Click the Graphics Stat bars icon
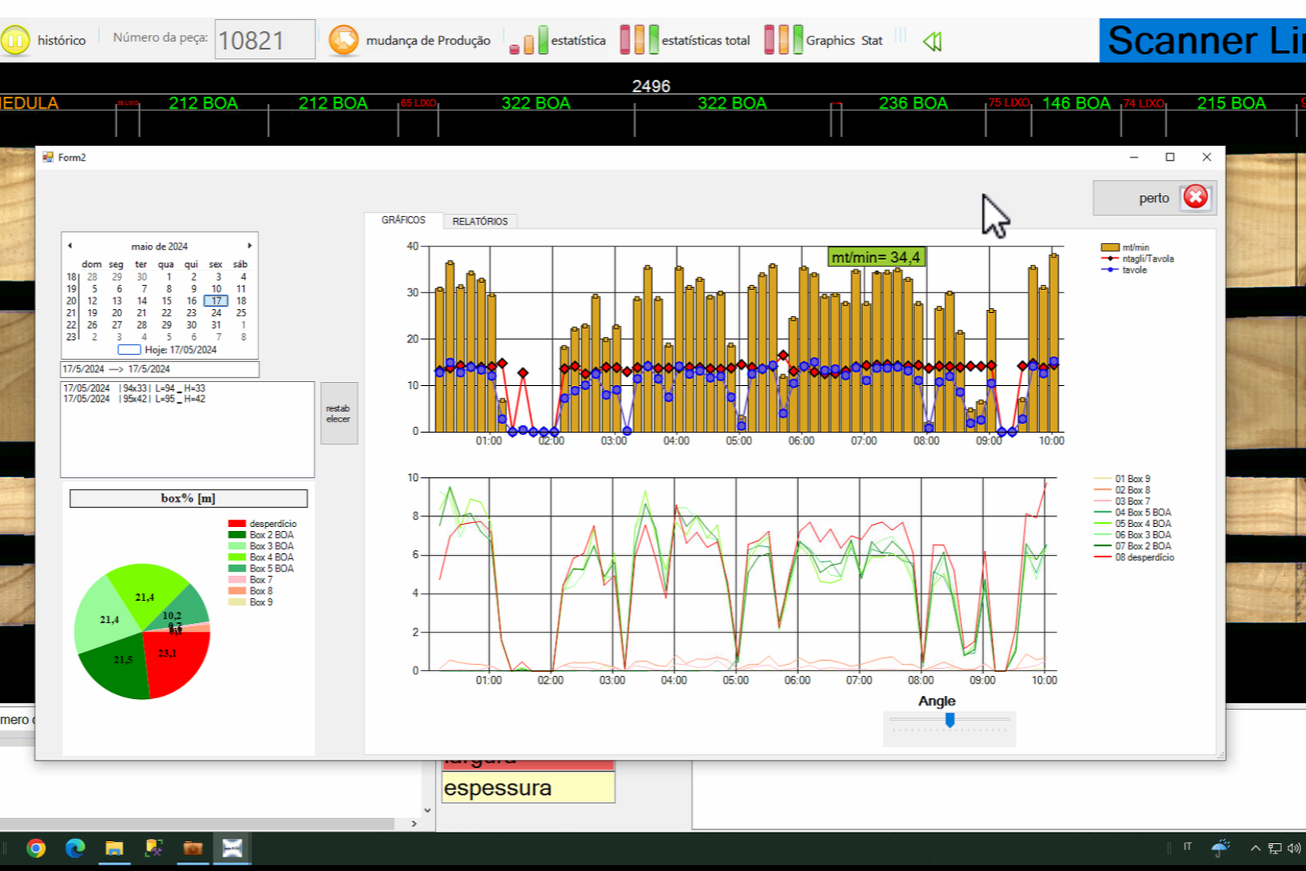Screen dimensions: 1306x871 (783, 40)
